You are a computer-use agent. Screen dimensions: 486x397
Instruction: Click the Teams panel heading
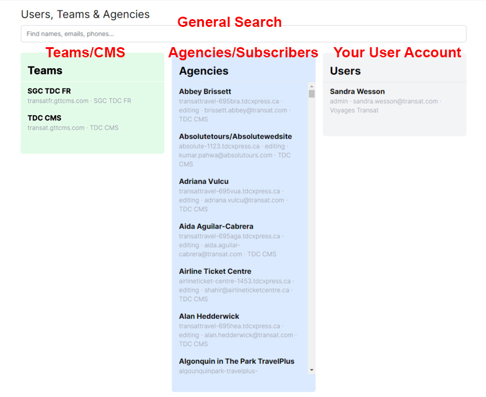pyautogui.click(x=45, y=70)
